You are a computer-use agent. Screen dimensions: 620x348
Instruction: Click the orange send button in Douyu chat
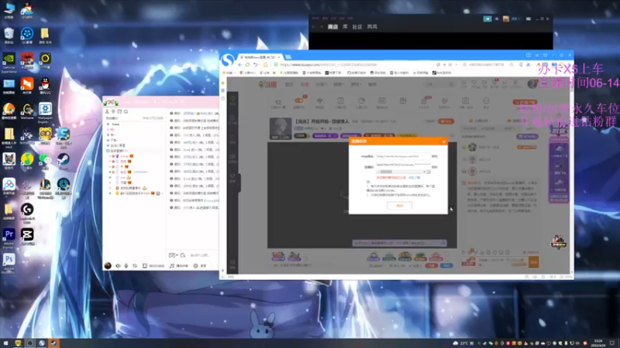pos(533,261)
